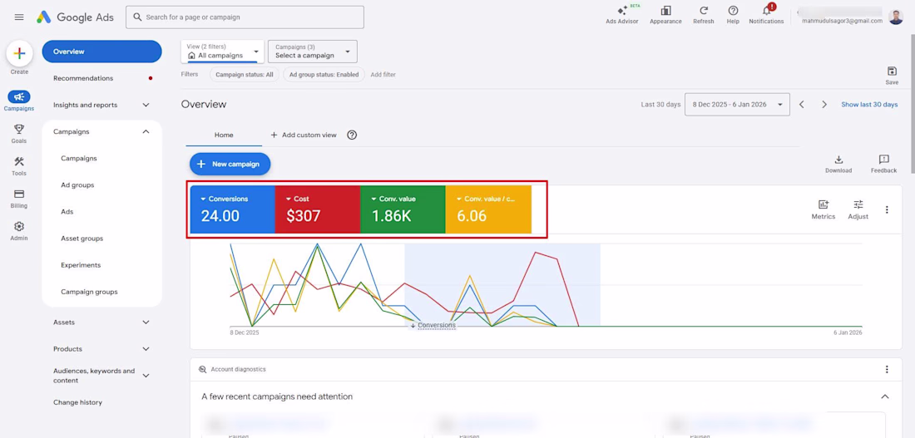The image size is (915, 438).
Task: Change the Conv. value metric card
Action: pos(403,209)
